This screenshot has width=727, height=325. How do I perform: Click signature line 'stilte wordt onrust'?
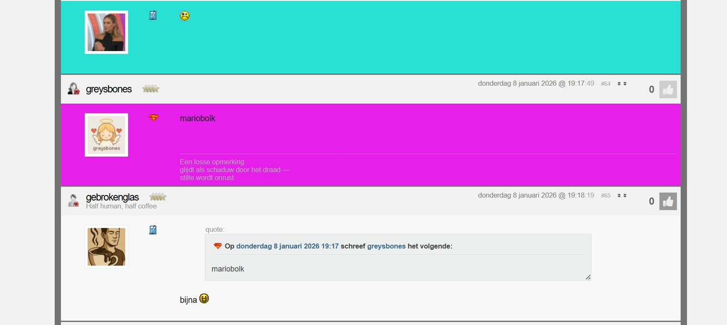[207, 178]
